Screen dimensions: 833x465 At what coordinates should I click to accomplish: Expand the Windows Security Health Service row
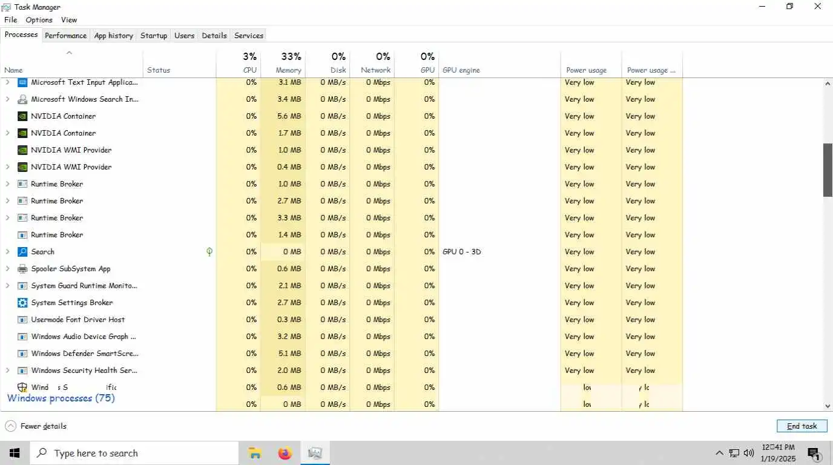click(7, 371)
